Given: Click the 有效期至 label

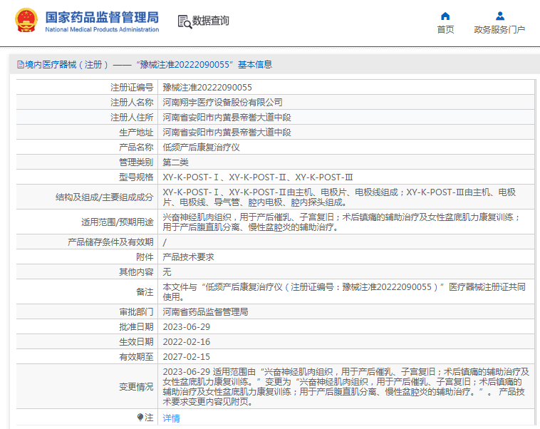Looking at the screenshot, I should click(136, 357).
